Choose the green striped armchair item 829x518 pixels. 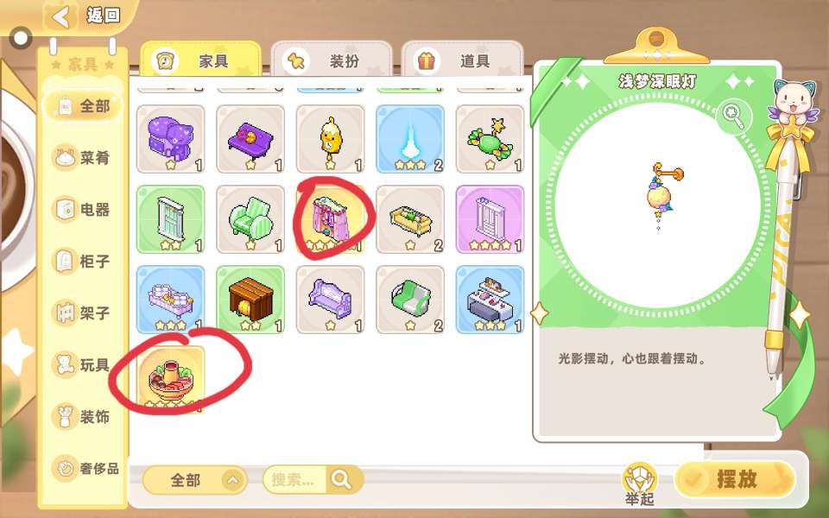tap(250, 219)
